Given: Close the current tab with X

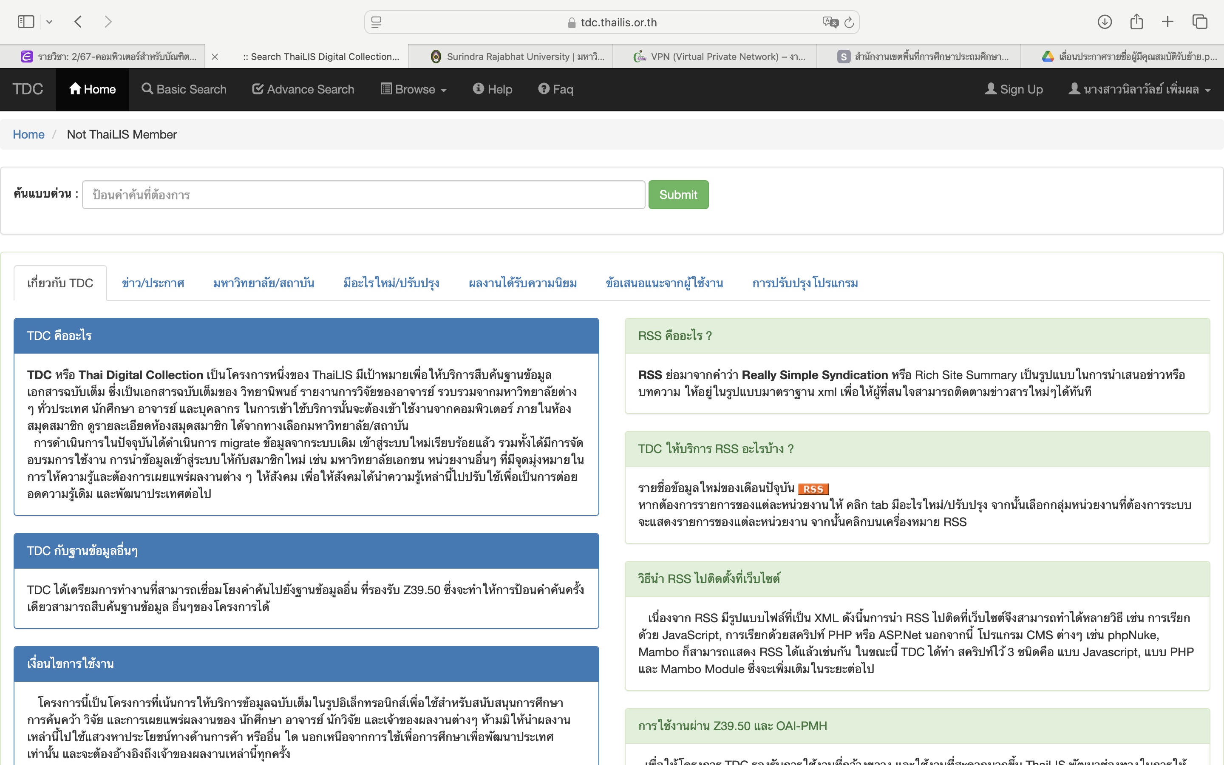Looking at the screenshot, I should [215, 57].
